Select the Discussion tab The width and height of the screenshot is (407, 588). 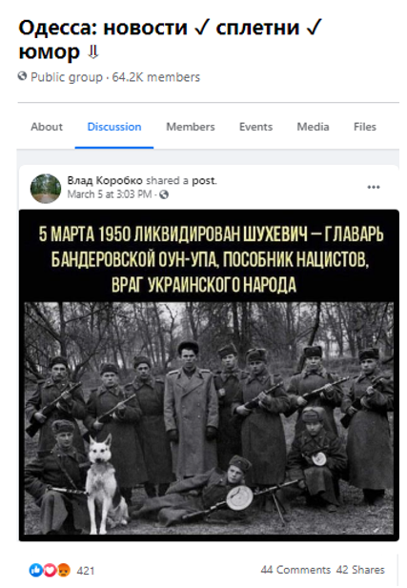coord(114,127)
